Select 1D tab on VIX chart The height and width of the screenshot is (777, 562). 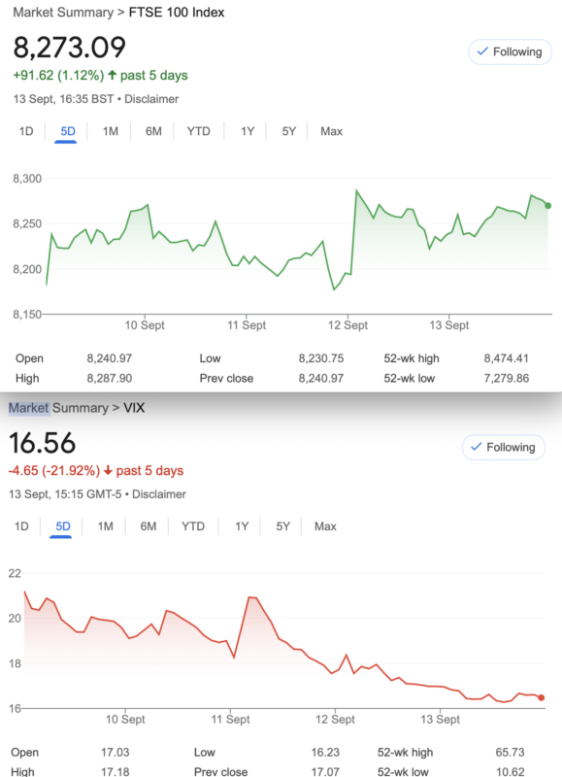(x=21, y=526)
